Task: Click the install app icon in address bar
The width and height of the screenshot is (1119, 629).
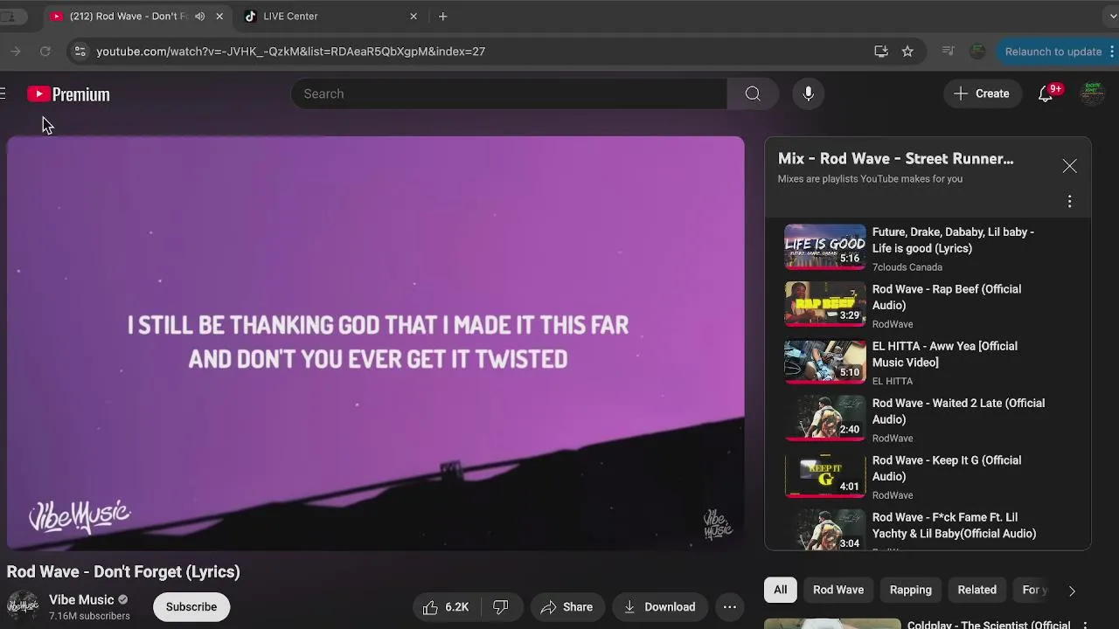Action: [x=881, y=52]
